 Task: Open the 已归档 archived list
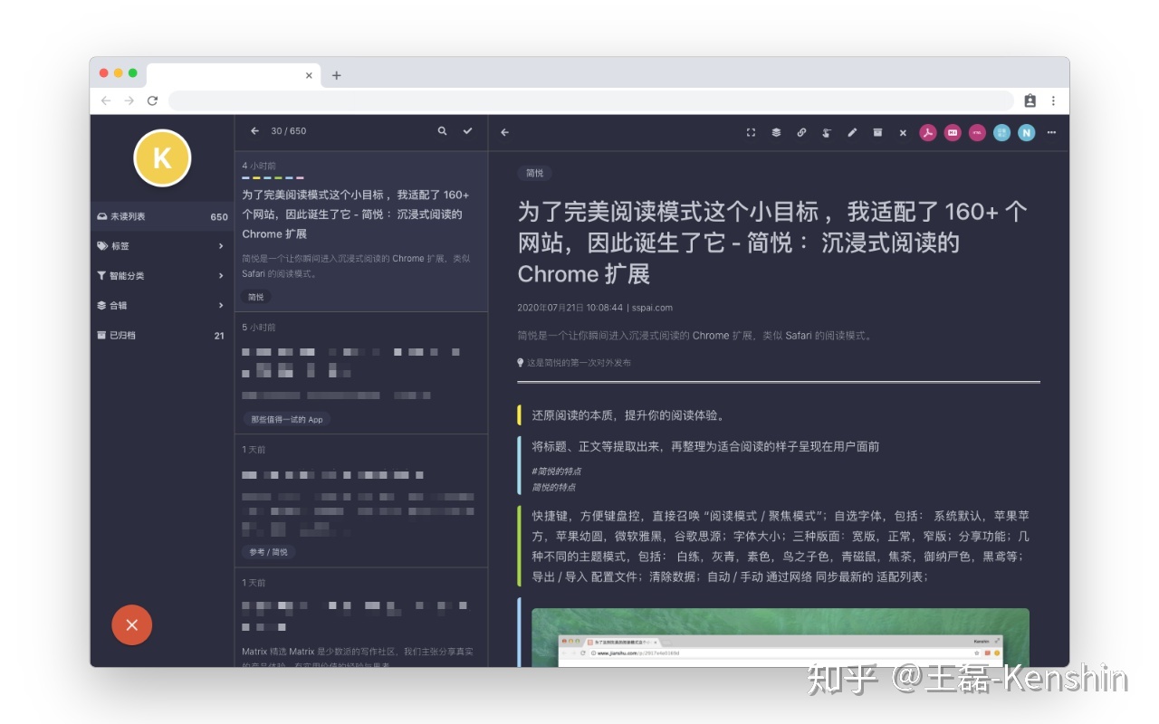point(162,335)
